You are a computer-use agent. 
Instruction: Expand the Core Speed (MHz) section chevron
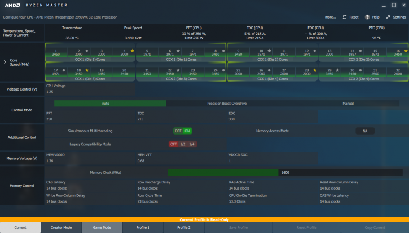pos(5,62)
